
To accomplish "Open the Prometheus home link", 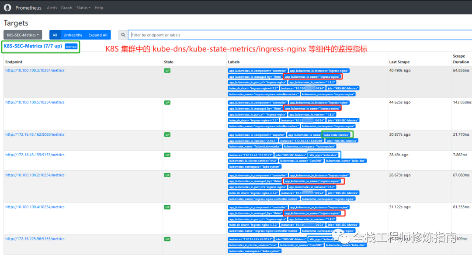I will tap(28, 8).
